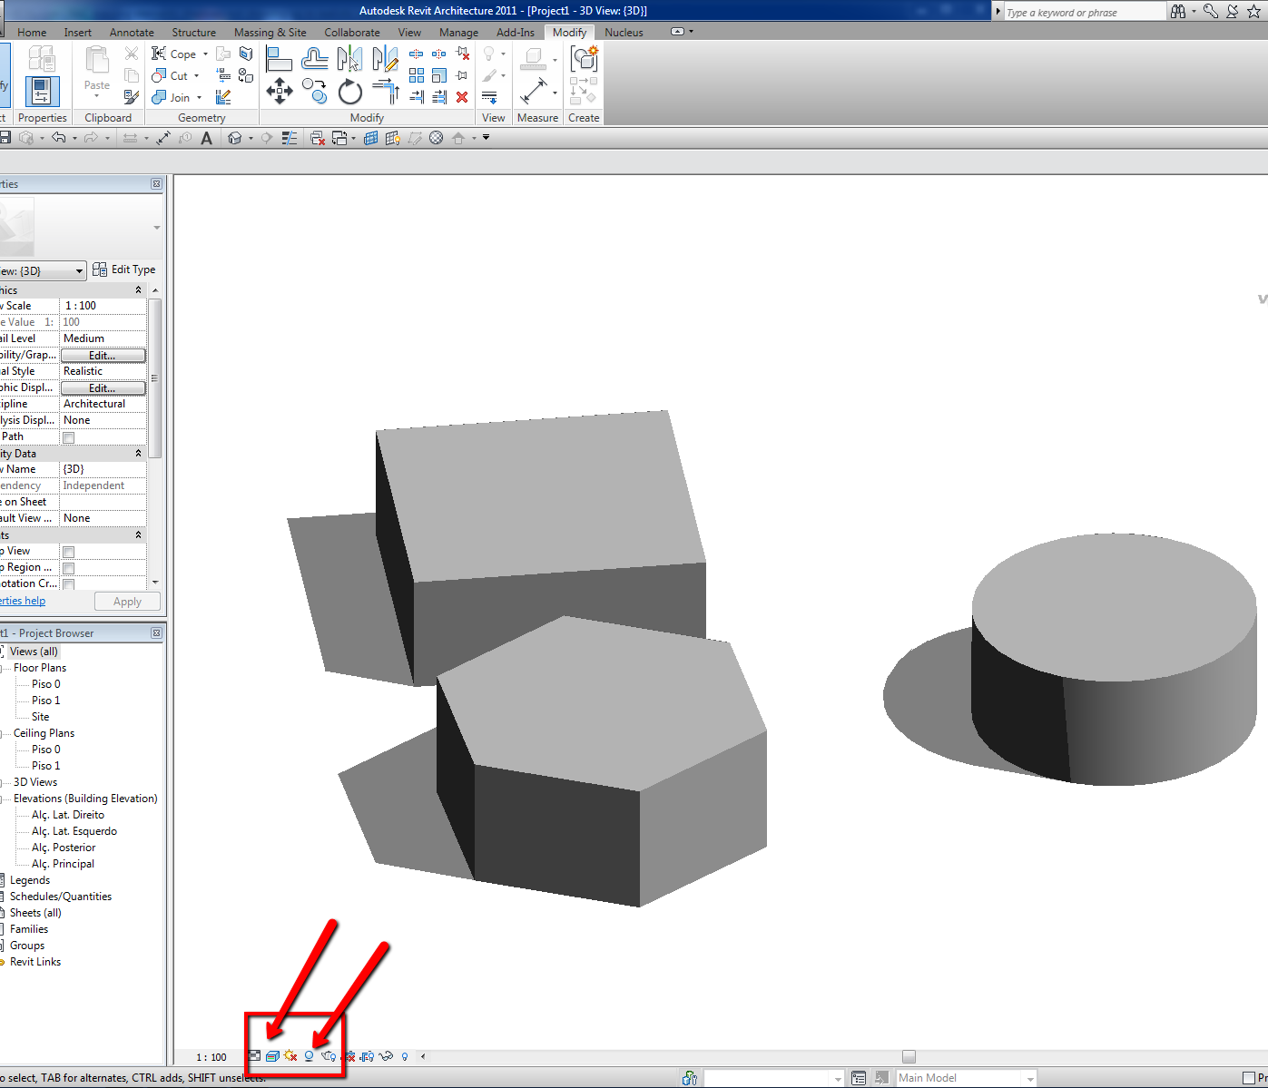Click the Apply button in Properties
The height and width of the screenshot is (1088, 1268).
click(127, 602)
